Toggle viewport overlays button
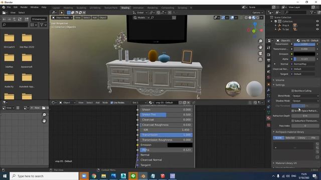Viewport: 321px width, 180px height. (232, 18)
